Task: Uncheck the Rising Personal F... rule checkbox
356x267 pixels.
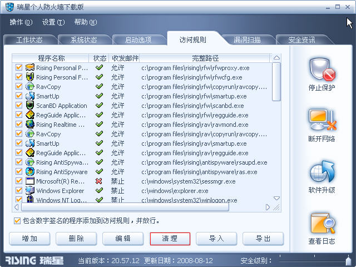Action: click(19, 77)
